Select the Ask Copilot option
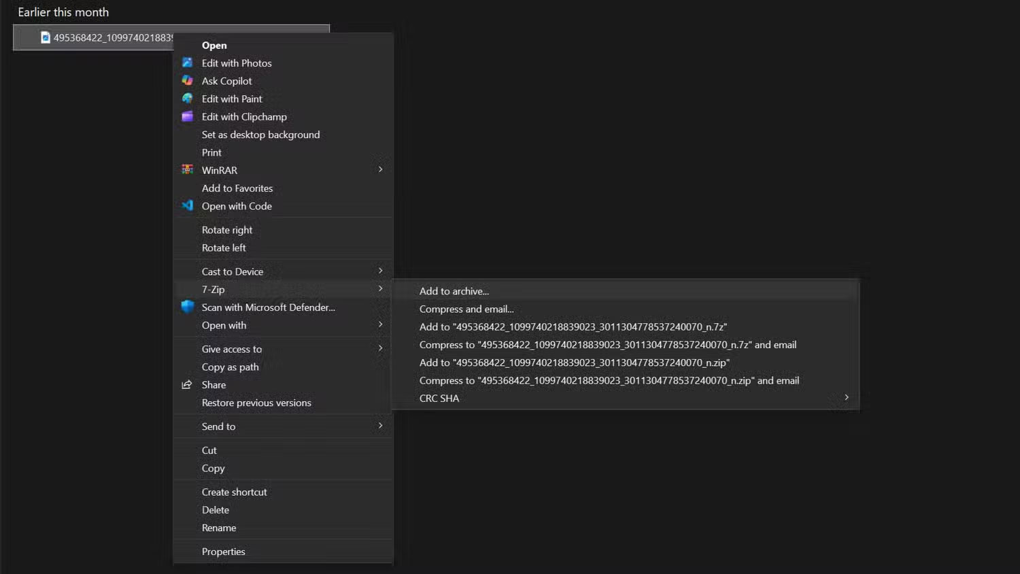The image size is (1020, 574). pos(225,80)
